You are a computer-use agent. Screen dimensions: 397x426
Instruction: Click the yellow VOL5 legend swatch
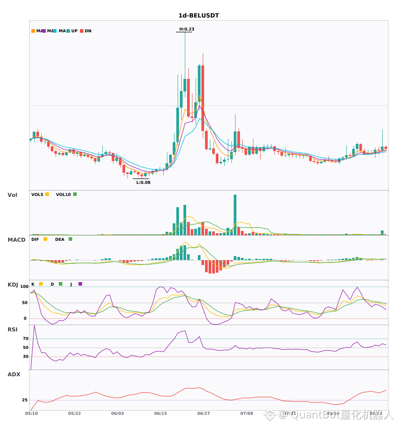coord(47,194)
